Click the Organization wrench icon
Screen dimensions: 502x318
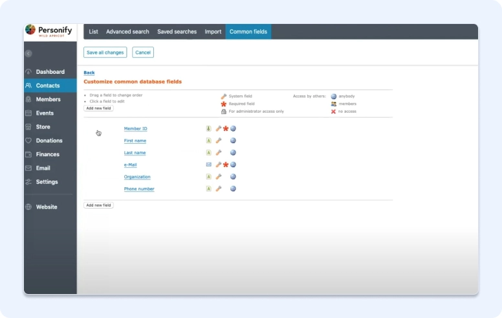click(x=219, y=177)
